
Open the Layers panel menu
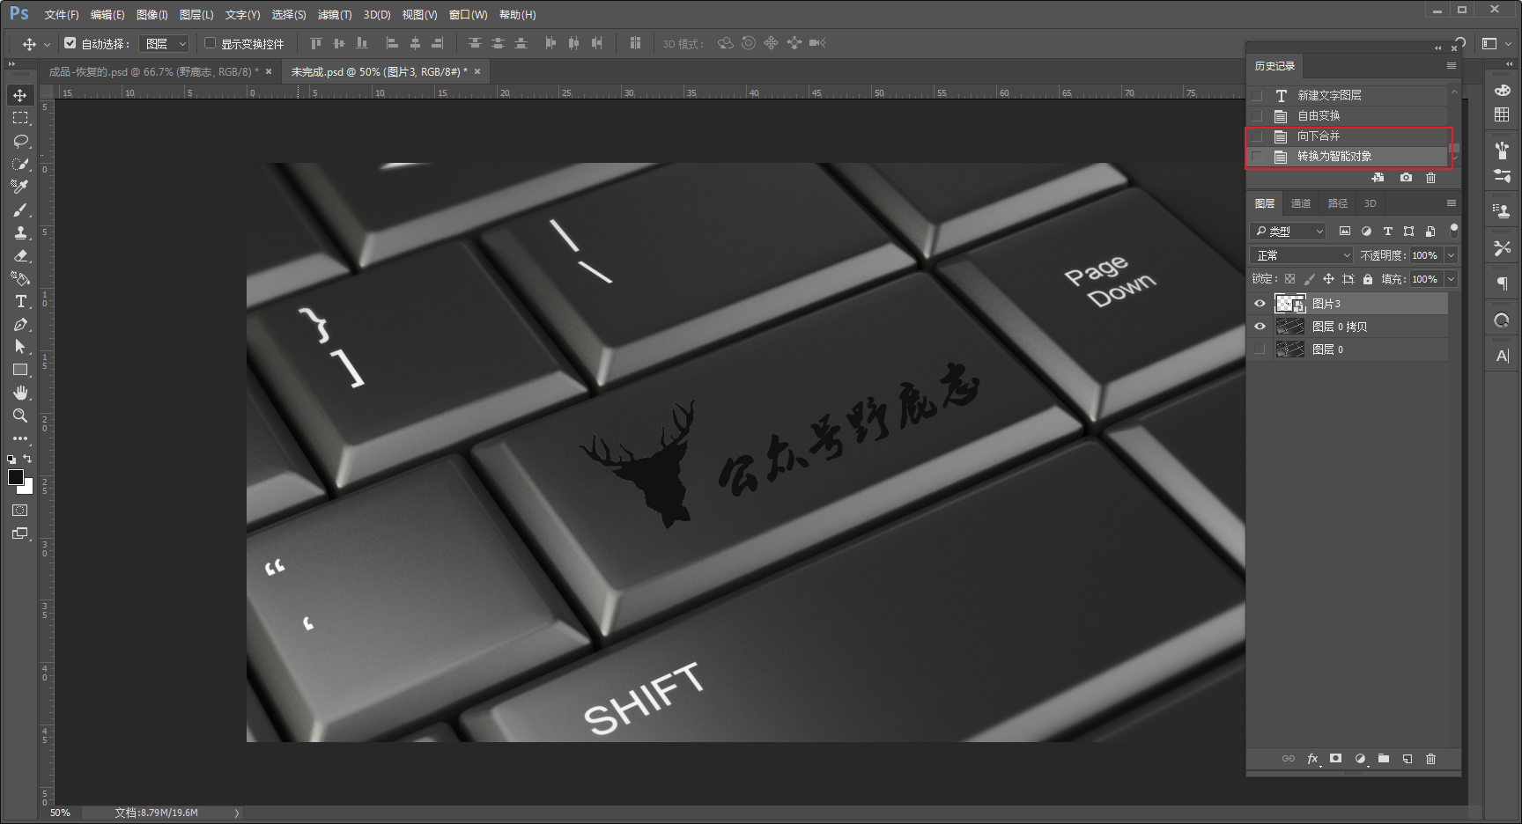coord(1451,203)
